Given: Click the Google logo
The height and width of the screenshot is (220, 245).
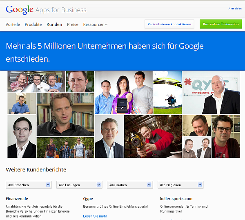Looking at the screenshot, I should coord(20,10).
